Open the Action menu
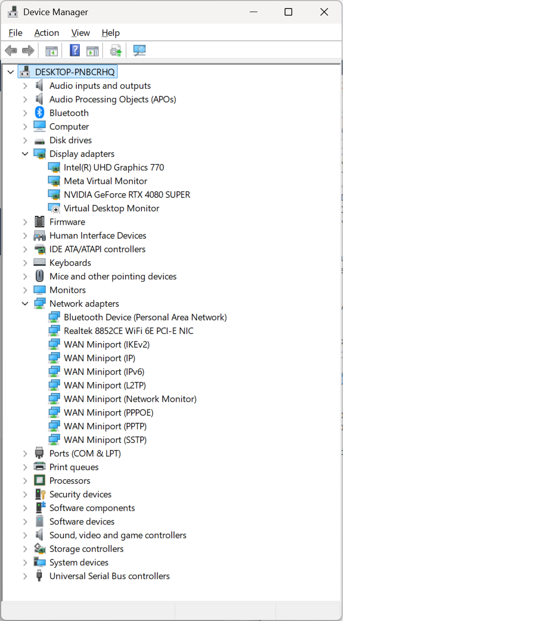This screenshot has height=621, width=545. tap(46, 33)
